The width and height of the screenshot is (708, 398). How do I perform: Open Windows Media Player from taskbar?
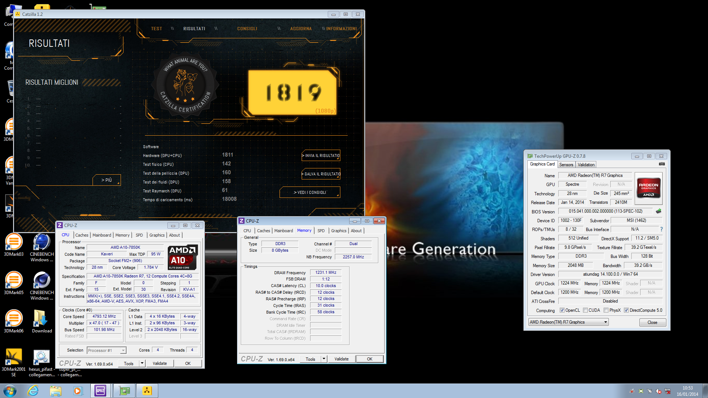tap(78, 391)
